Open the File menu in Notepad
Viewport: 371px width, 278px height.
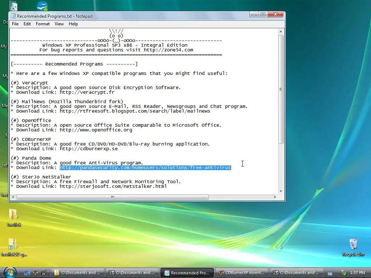click(x=15, y=24)
